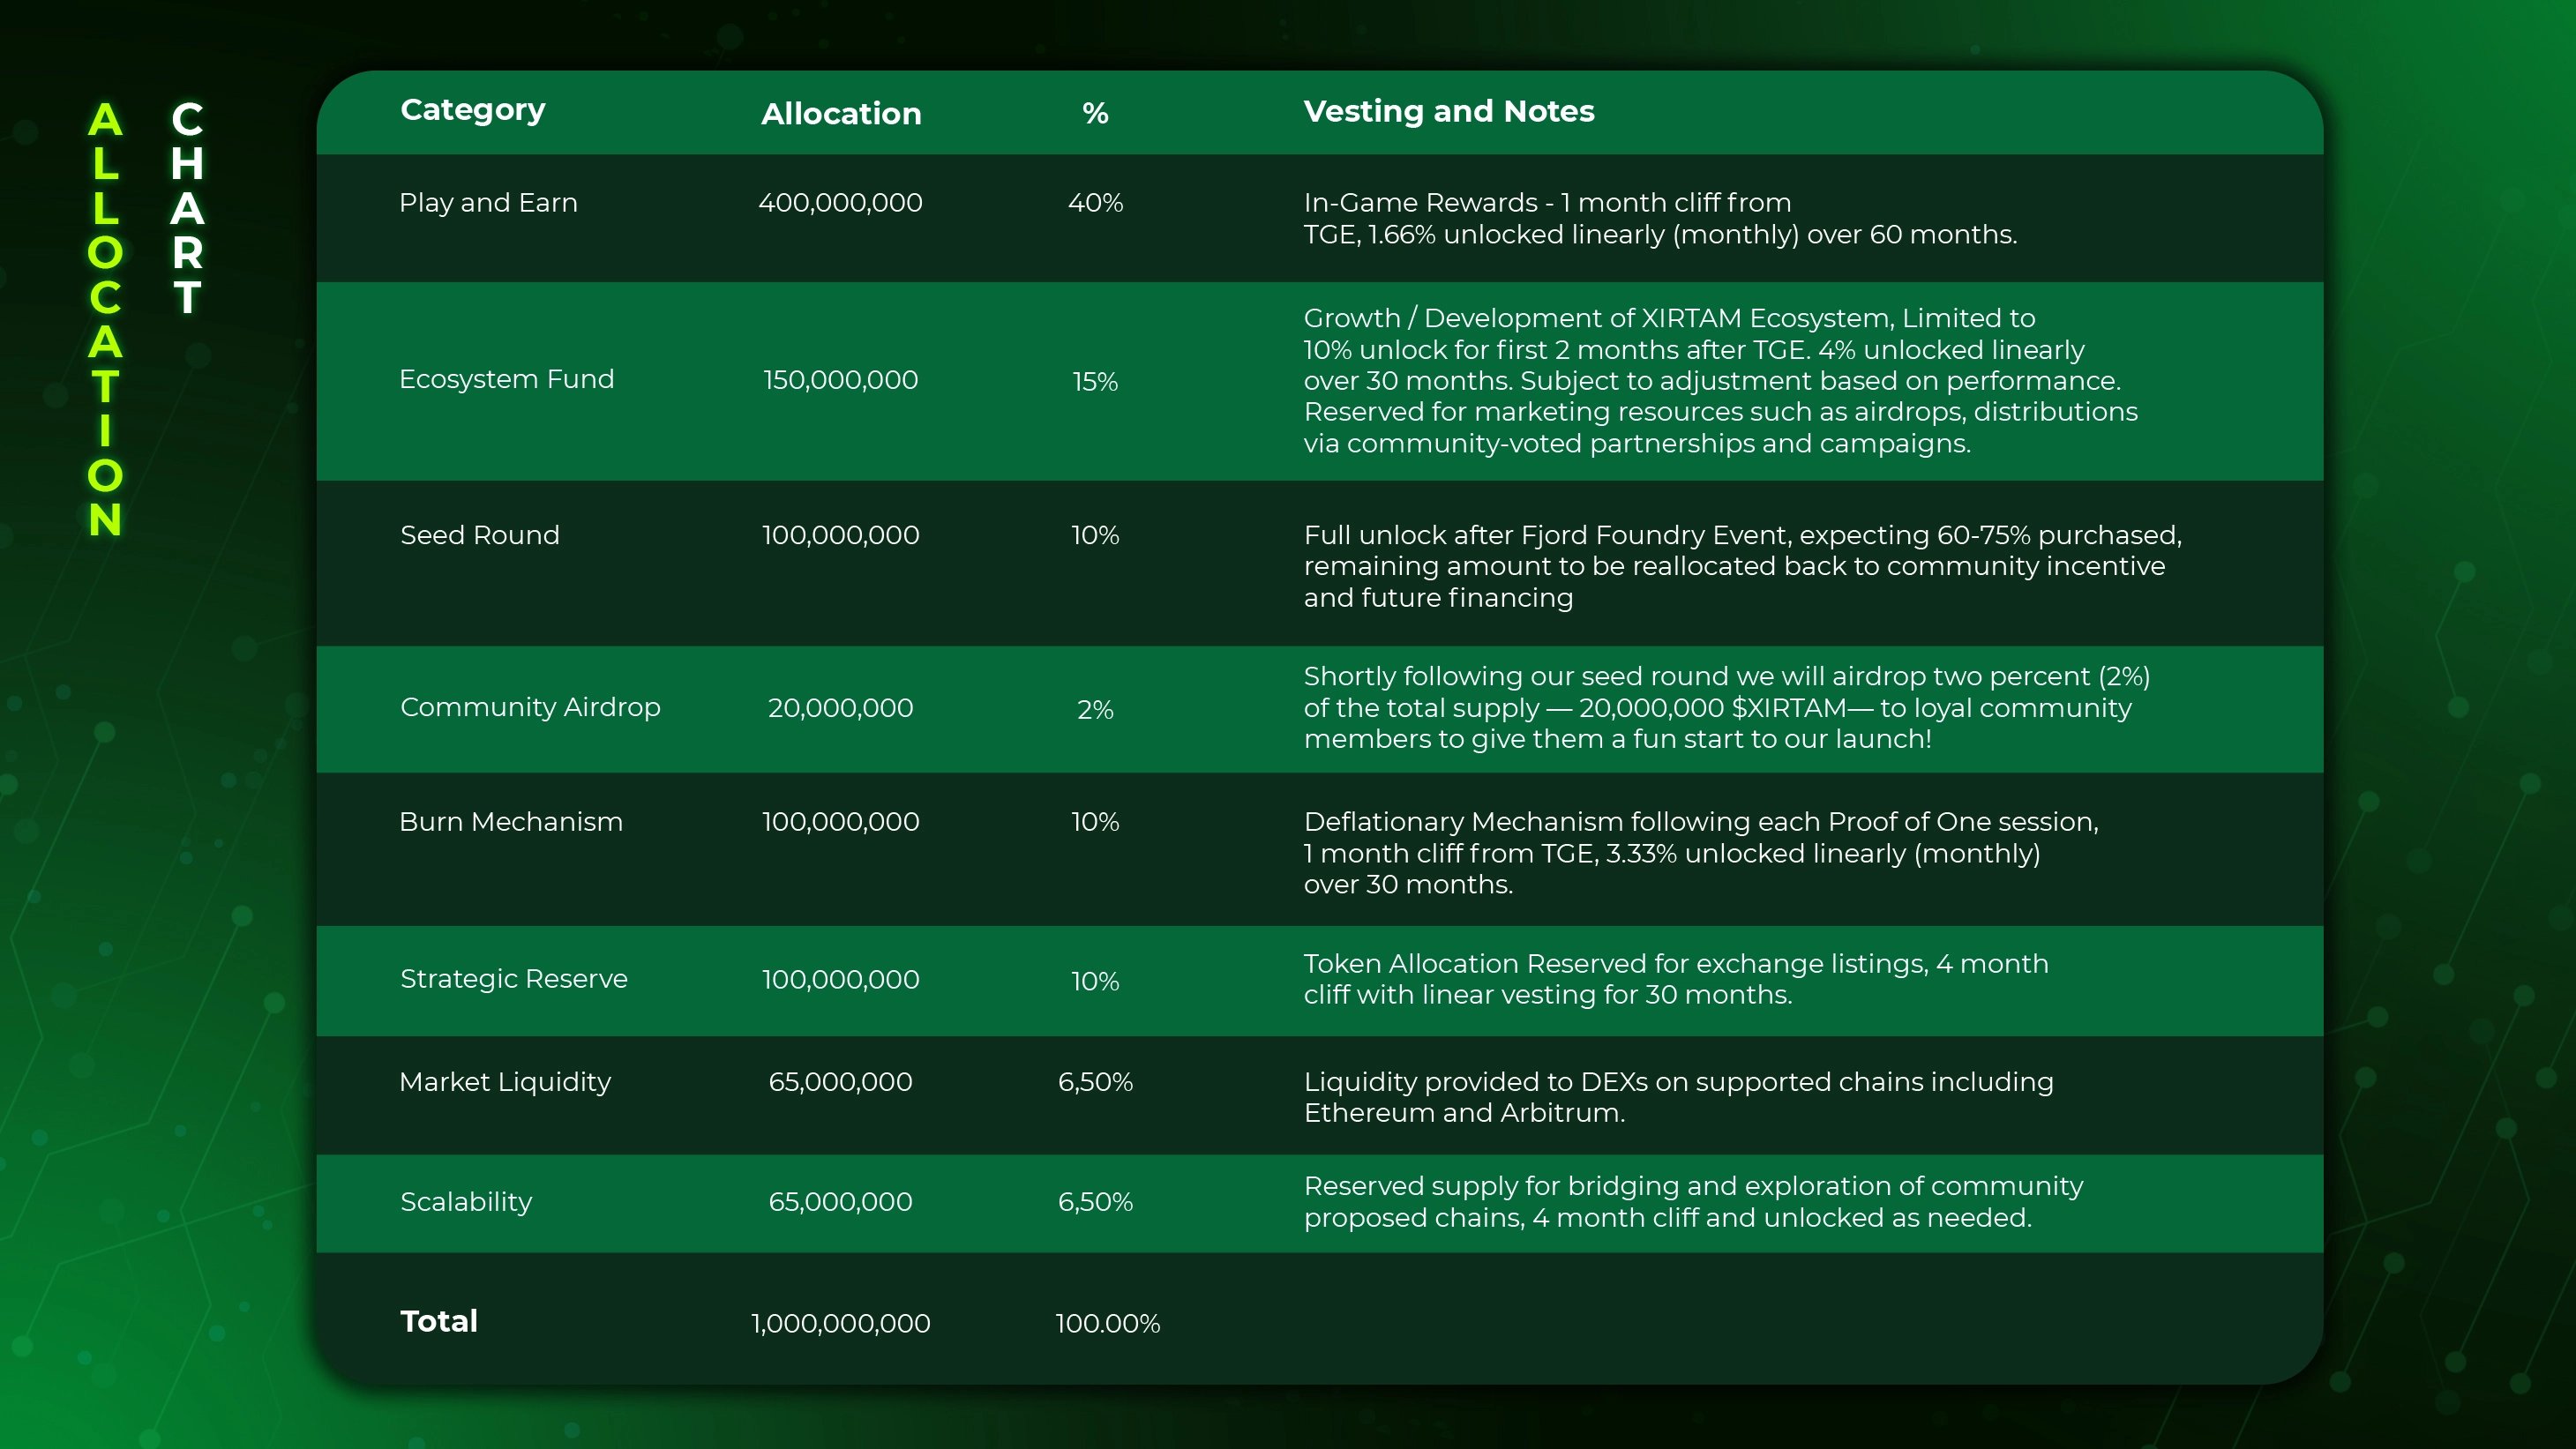Click the Allocation column header
This screenshot has width=2576, height=1449.
(841, 114)
